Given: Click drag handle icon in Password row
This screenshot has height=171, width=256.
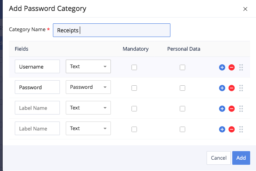Looking at the screenshot, I should (241, 88).
